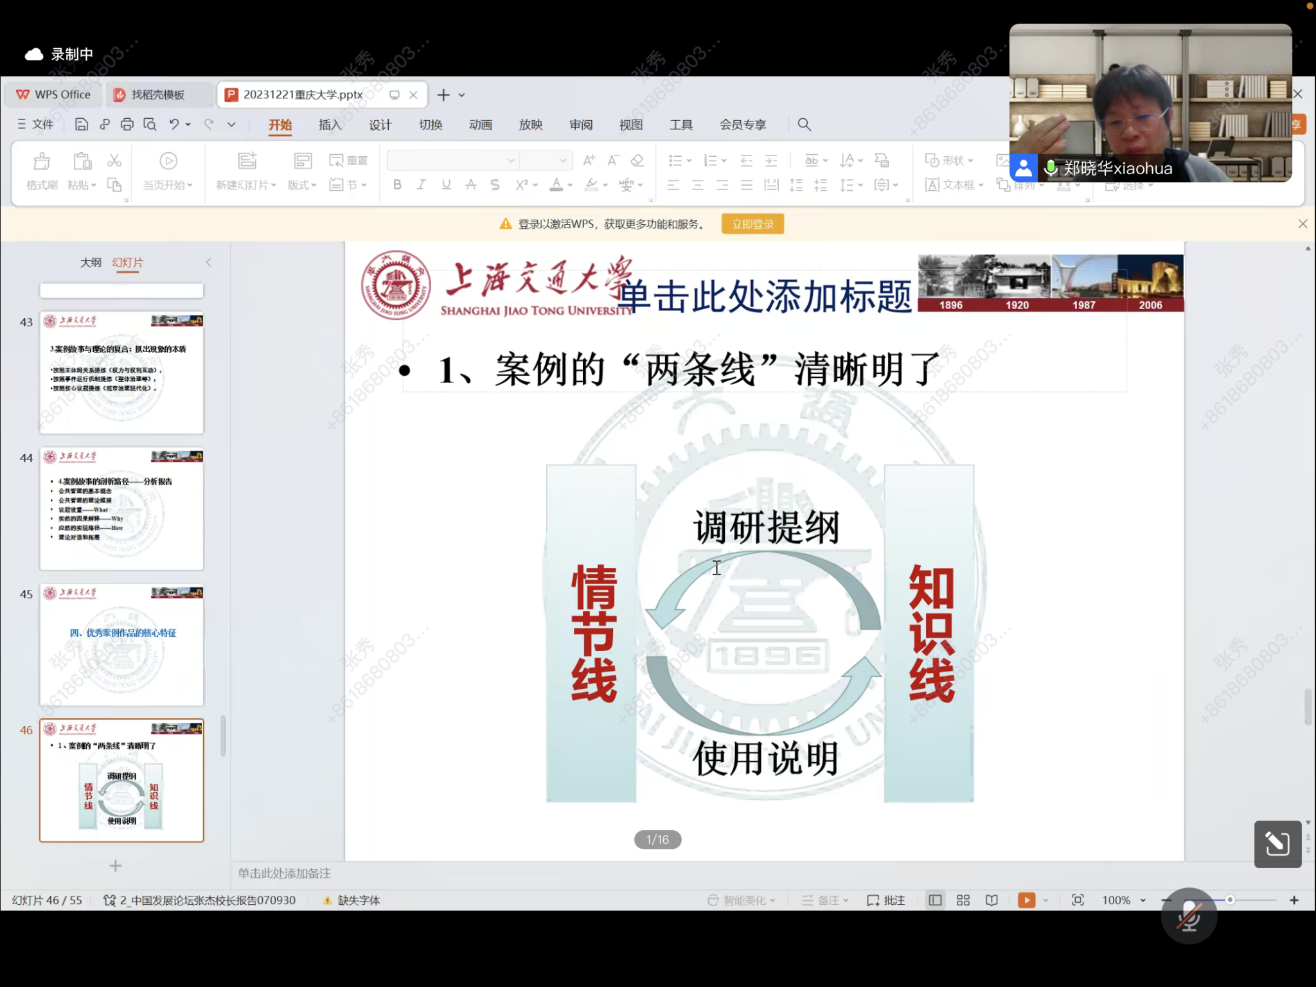The width and height of the screenshot is (1316, 987).
Task: Open the 插入 ribbon tab
Action: (x=330, y=125)
